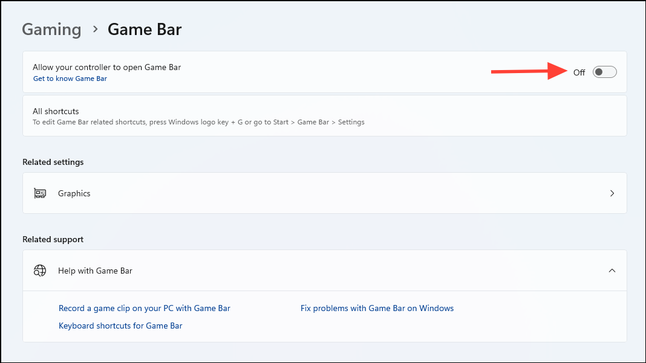Click the Related settings heading
The width and height of the screenshot is (646, 363).
coord(53,162)
